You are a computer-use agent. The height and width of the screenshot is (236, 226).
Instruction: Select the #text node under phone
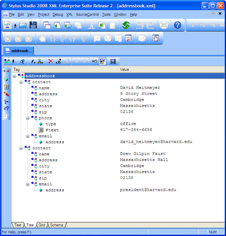click(52, 130)
